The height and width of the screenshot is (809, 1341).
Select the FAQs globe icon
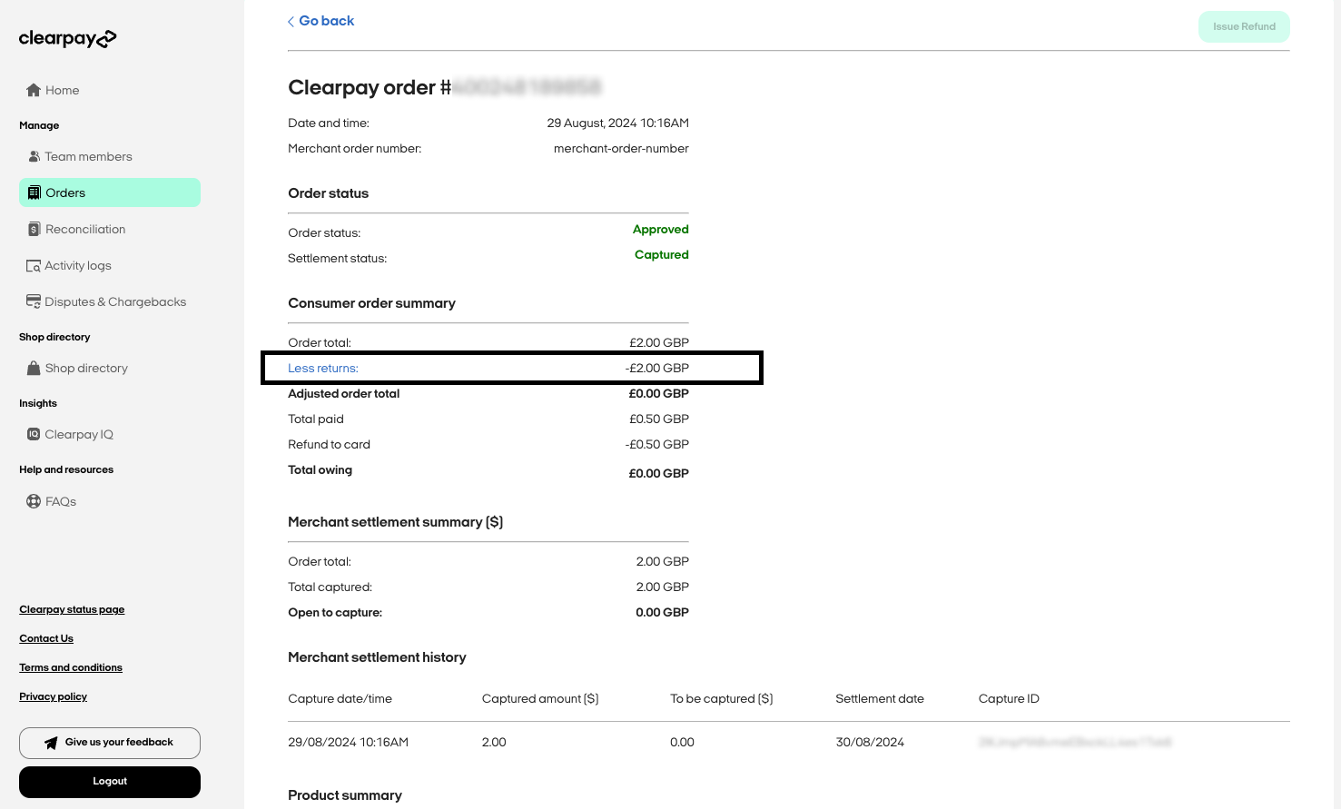tap(33, 500)
